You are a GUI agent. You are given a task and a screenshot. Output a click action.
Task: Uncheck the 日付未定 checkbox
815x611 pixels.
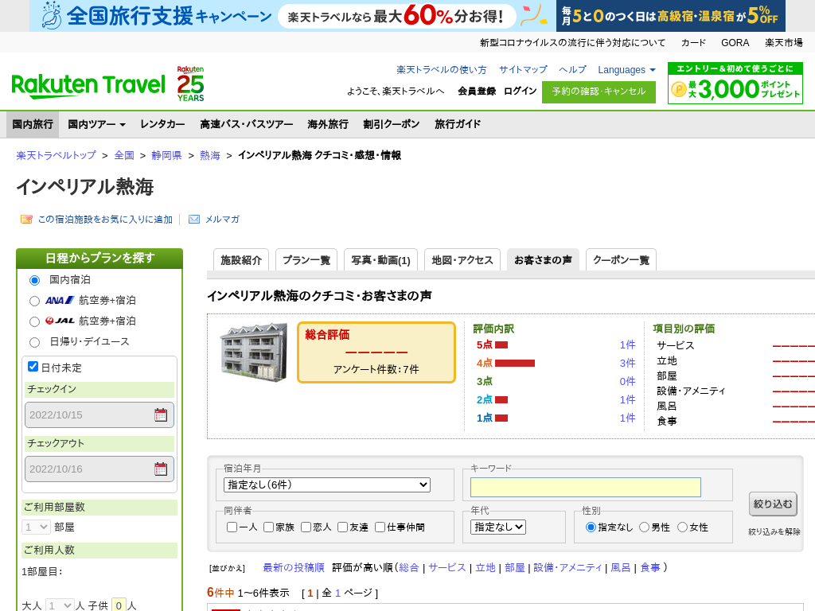coord(33,367)
